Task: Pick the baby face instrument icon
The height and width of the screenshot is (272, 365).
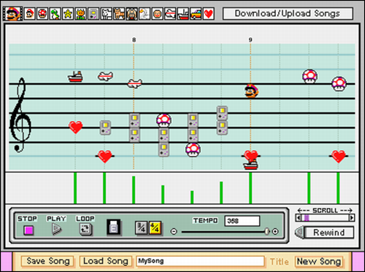Action: 158,13
